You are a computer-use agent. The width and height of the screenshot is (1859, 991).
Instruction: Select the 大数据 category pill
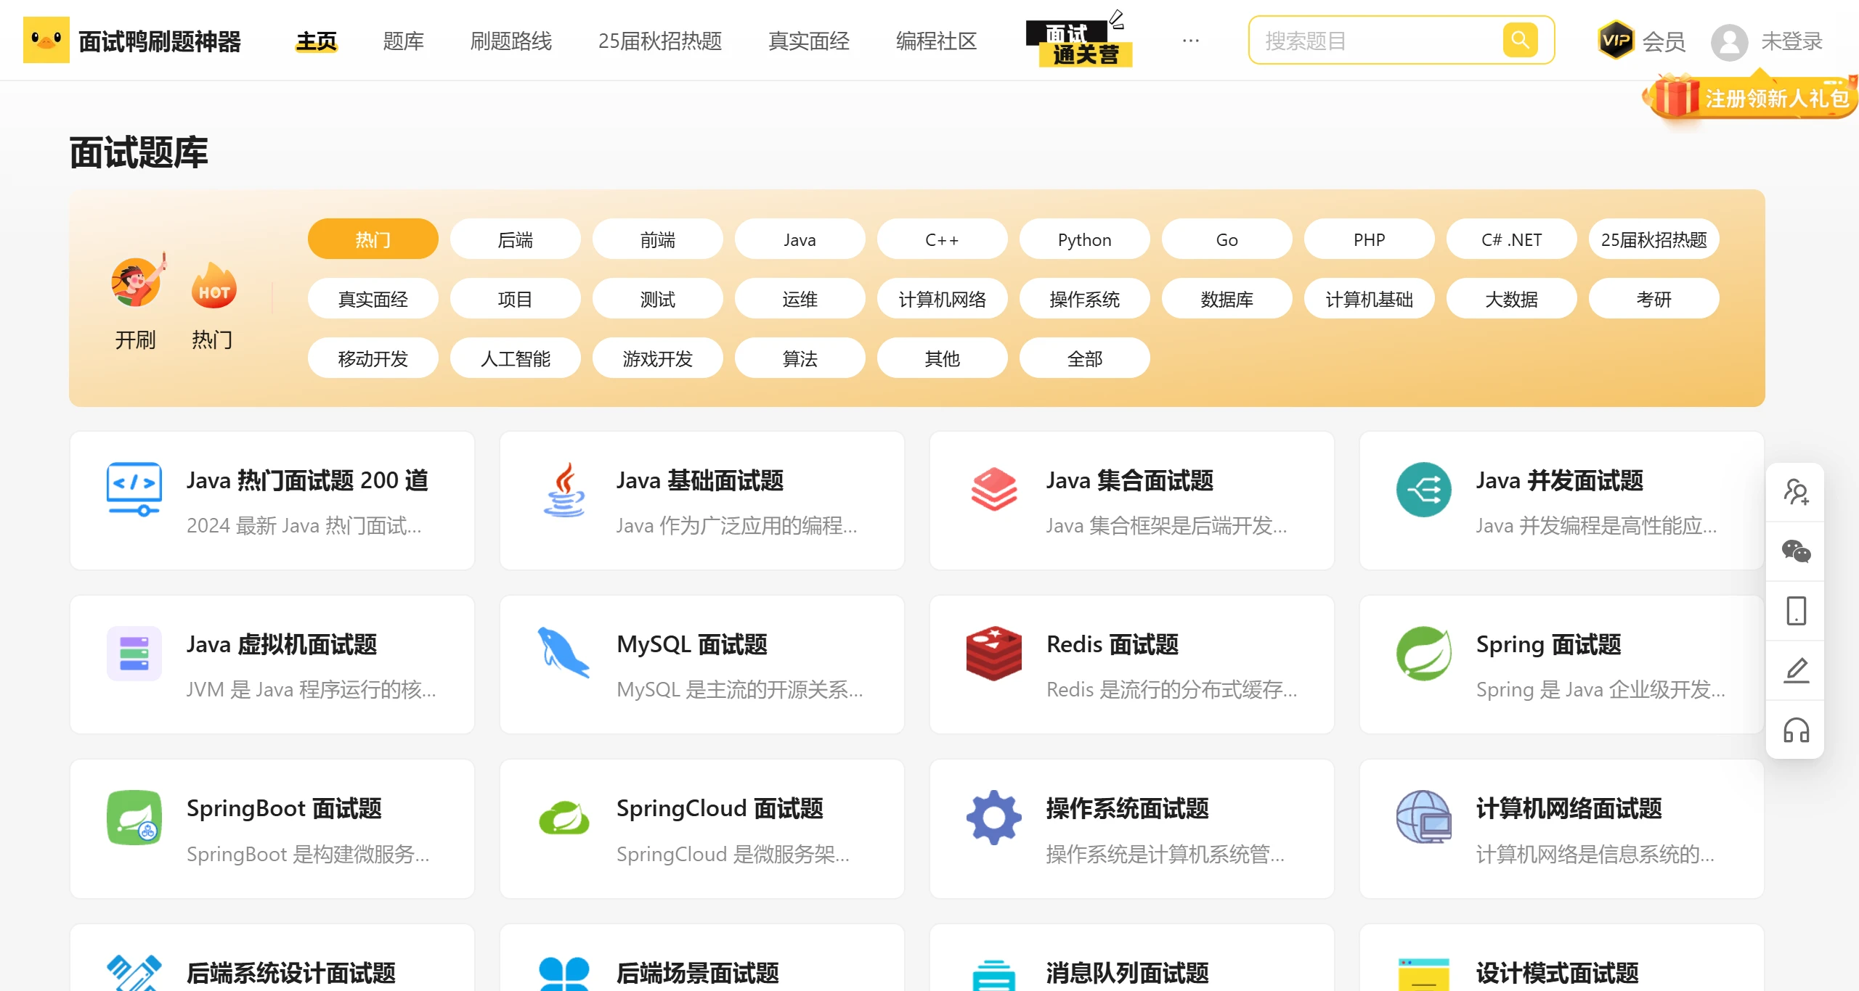click(1512, 299)
